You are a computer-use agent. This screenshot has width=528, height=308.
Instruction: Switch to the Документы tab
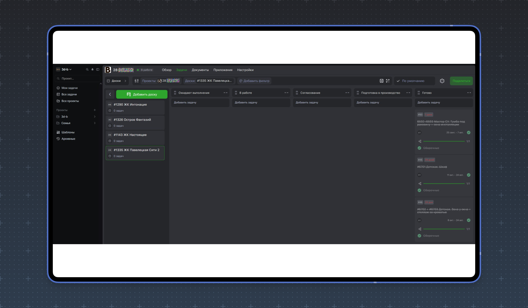pos(200,70)
